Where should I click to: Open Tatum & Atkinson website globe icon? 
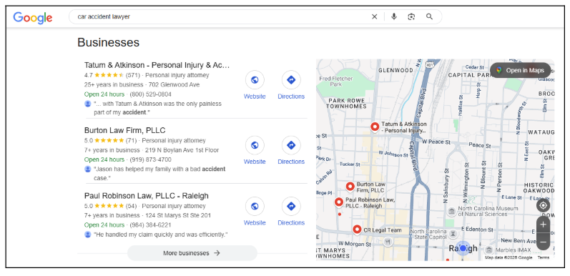tap(255, 80)
